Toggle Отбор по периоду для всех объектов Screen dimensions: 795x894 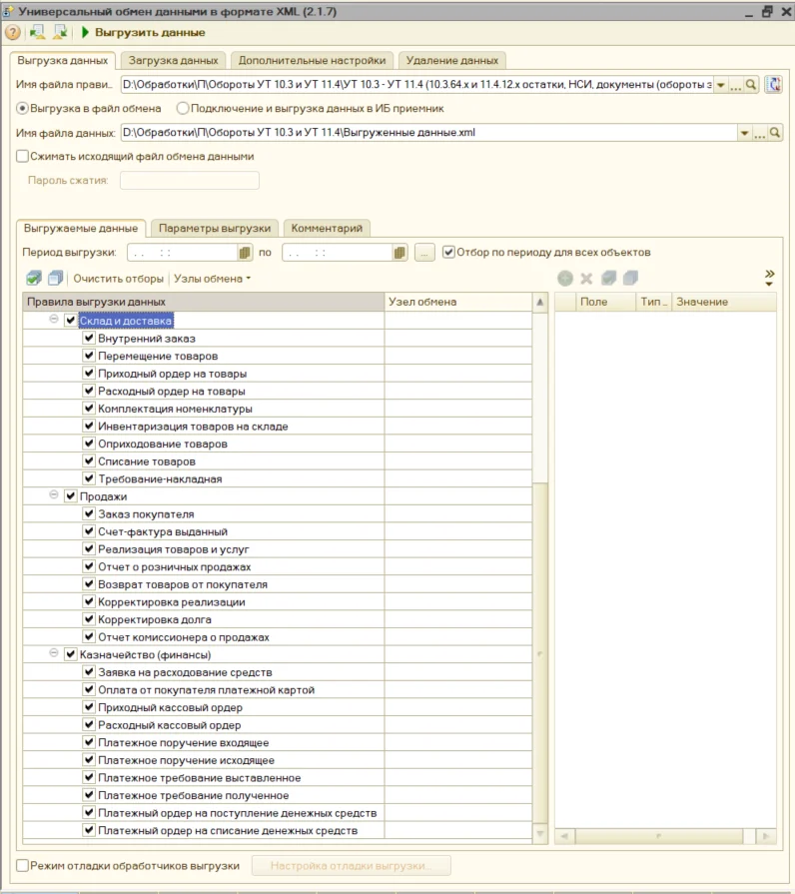(448, 252)
